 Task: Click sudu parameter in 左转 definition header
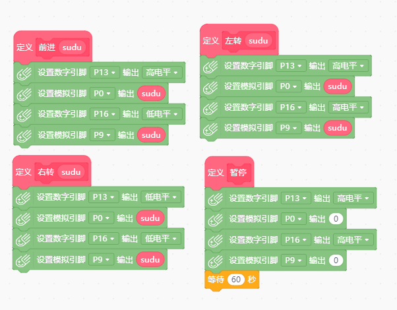(258, 40)
